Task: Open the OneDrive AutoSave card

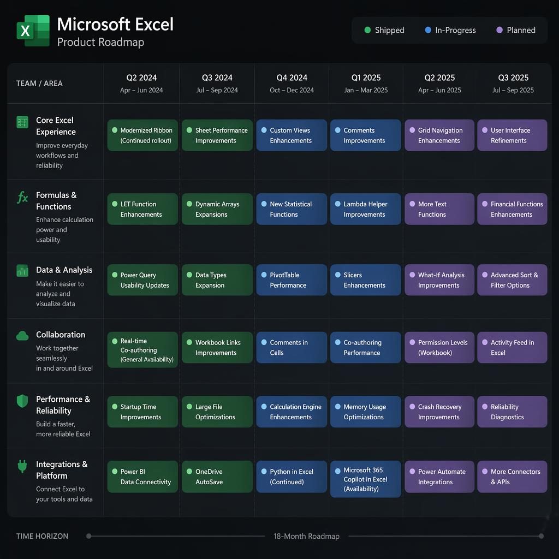Action: [217, 477]
